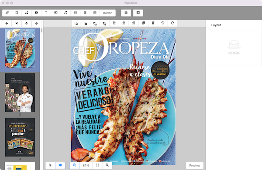The height and width of the screenshot is (170, 262).
Task: Click the second object arrangement icon
Action: tap(86, 24)
